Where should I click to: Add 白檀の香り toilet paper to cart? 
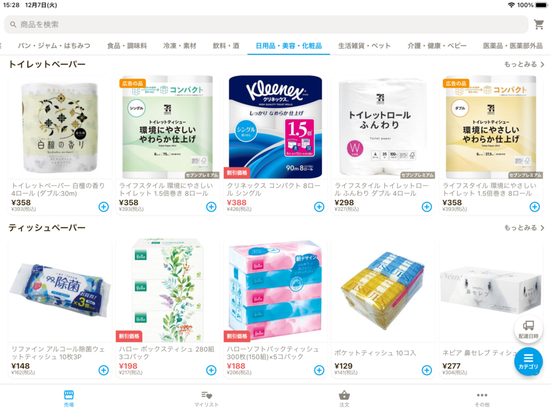(104, 207)
